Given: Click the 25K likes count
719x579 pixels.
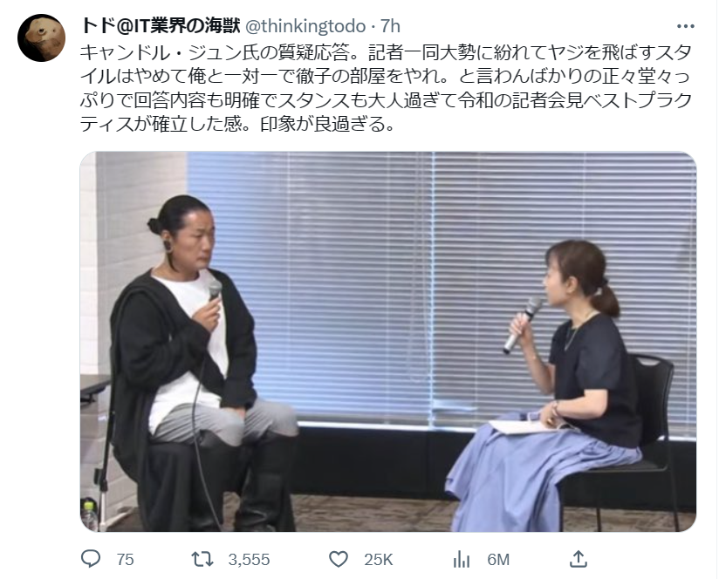Looking at the screenshot, I should (379, 560).
